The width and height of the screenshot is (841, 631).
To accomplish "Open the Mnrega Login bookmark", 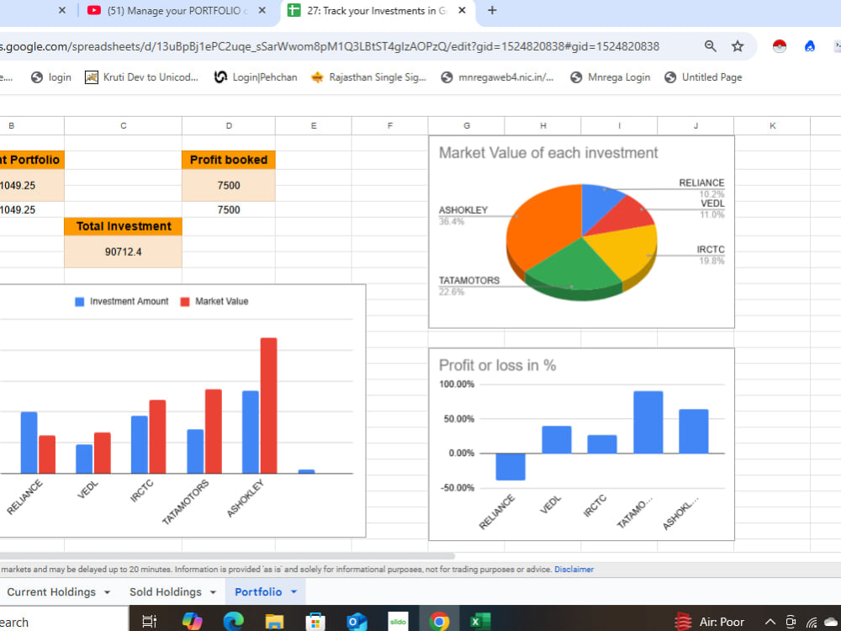I will (x=610, y=77).
